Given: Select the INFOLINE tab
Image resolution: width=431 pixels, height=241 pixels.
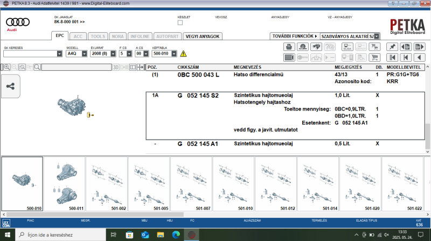Looking at the screenshot, I should [140, 36].
